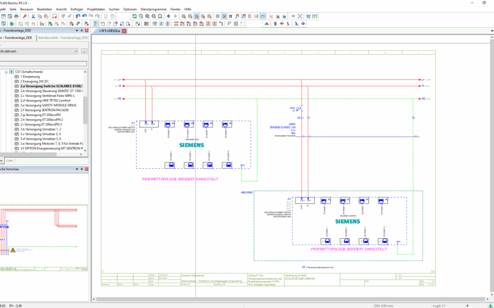The image size is (494, 308).
Task: Click the window zoom magnifier icon
Action: pos(141,16)
